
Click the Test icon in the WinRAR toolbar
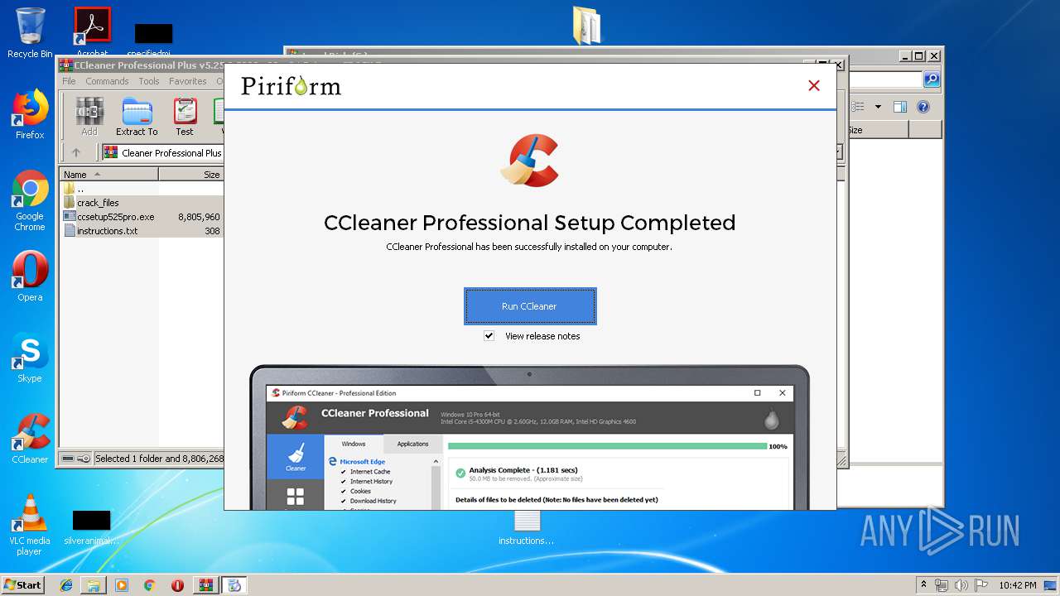tap(185, 117)
